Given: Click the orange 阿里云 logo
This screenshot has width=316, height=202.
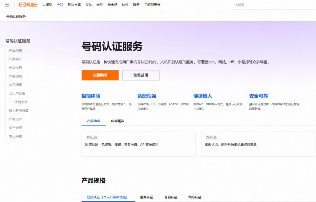Looking at the screenshot, I should [28, 5].
